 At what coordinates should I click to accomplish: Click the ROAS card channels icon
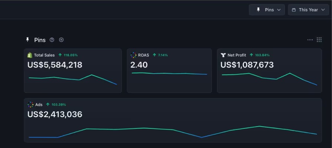point(134,55)
